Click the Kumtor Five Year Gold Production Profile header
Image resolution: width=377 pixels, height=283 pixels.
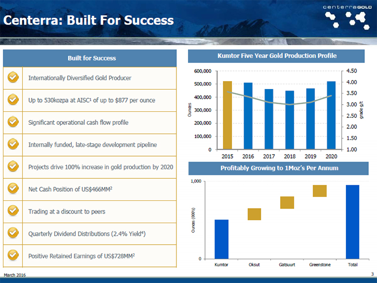pyautogui.click(x=276, y=56)
